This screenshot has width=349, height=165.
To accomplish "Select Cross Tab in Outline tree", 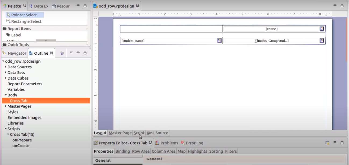I will tap(19, 101).
